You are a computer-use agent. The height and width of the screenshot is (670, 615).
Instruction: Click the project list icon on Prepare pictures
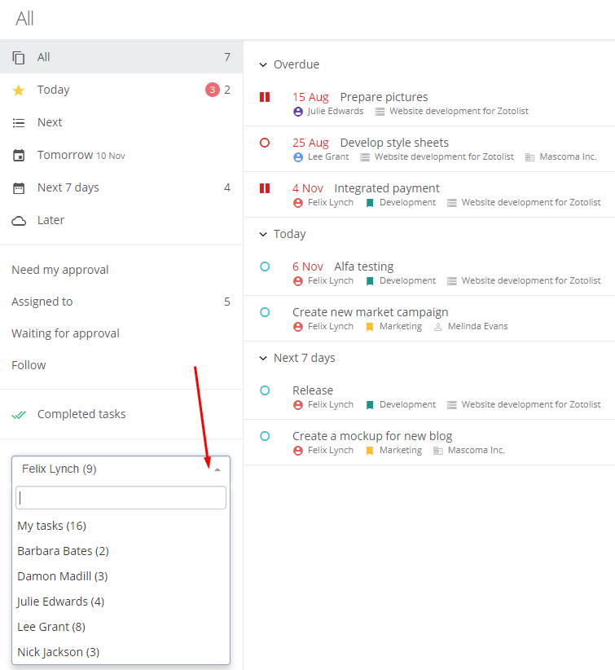point(380,112)
